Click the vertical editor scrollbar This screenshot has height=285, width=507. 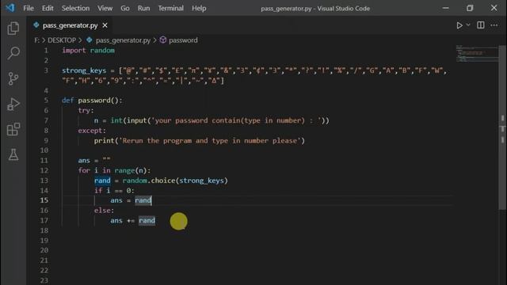click(x=502, y=127)
